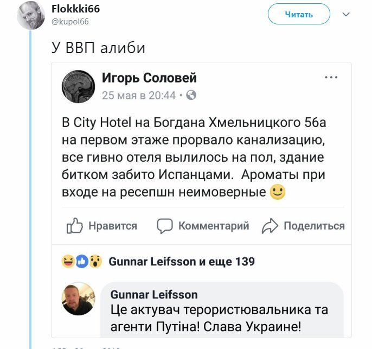The height and width of the screenshot is (349, 372).
Task: Open the Игорь Соловей author name link
Action: pos(150,78)
